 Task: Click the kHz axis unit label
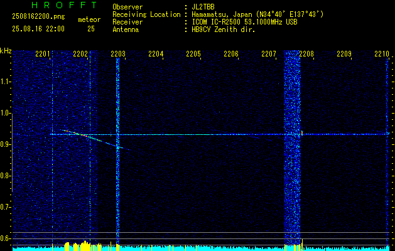pyautogui.click(x=6, y=51)
